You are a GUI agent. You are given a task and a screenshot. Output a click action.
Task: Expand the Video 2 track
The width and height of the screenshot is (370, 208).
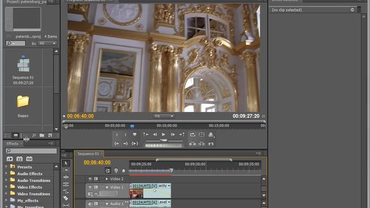click(107, 179)
